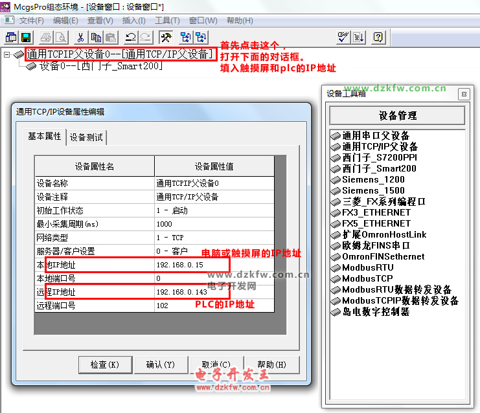Click the icon next to FX5_ETHERNET
Image resolution: width=480 pixels, height=413 pixels.
pos(336,223)
